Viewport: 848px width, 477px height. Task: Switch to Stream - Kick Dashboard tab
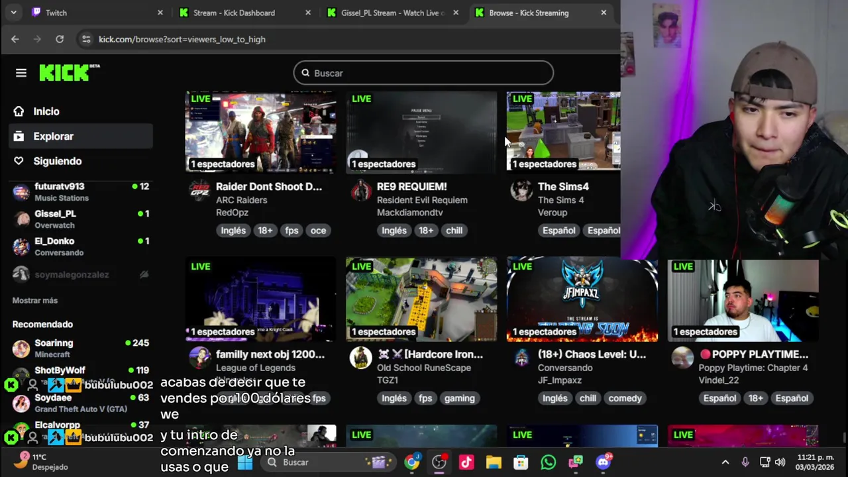pos(244,13)
